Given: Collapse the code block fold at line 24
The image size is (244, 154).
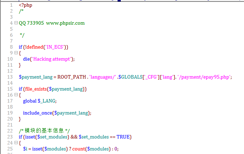Looking at the screenshot, I should click(16, 142).
